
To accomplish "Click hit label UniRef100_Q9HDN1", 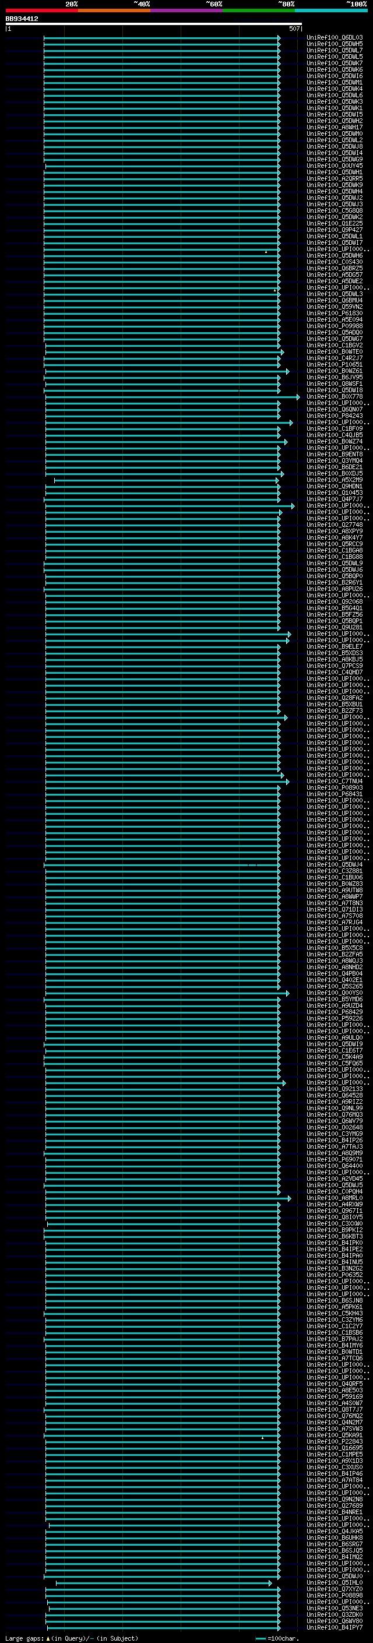I will (335, 487).
